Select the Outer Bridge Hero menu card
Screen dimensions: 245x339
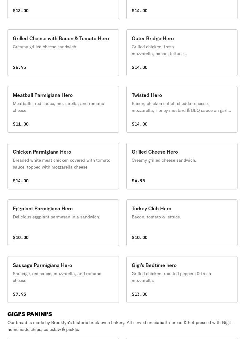[182, 53]
